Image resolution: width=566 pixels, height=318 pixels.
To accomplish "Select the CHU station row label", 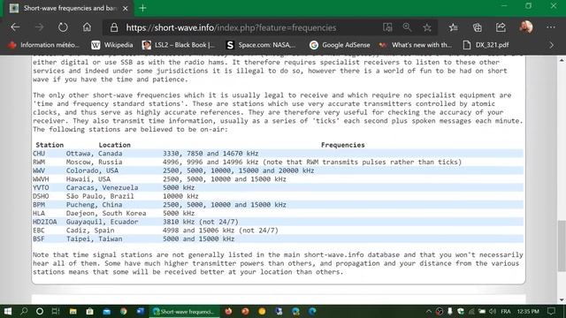I will tap(39, 154).
